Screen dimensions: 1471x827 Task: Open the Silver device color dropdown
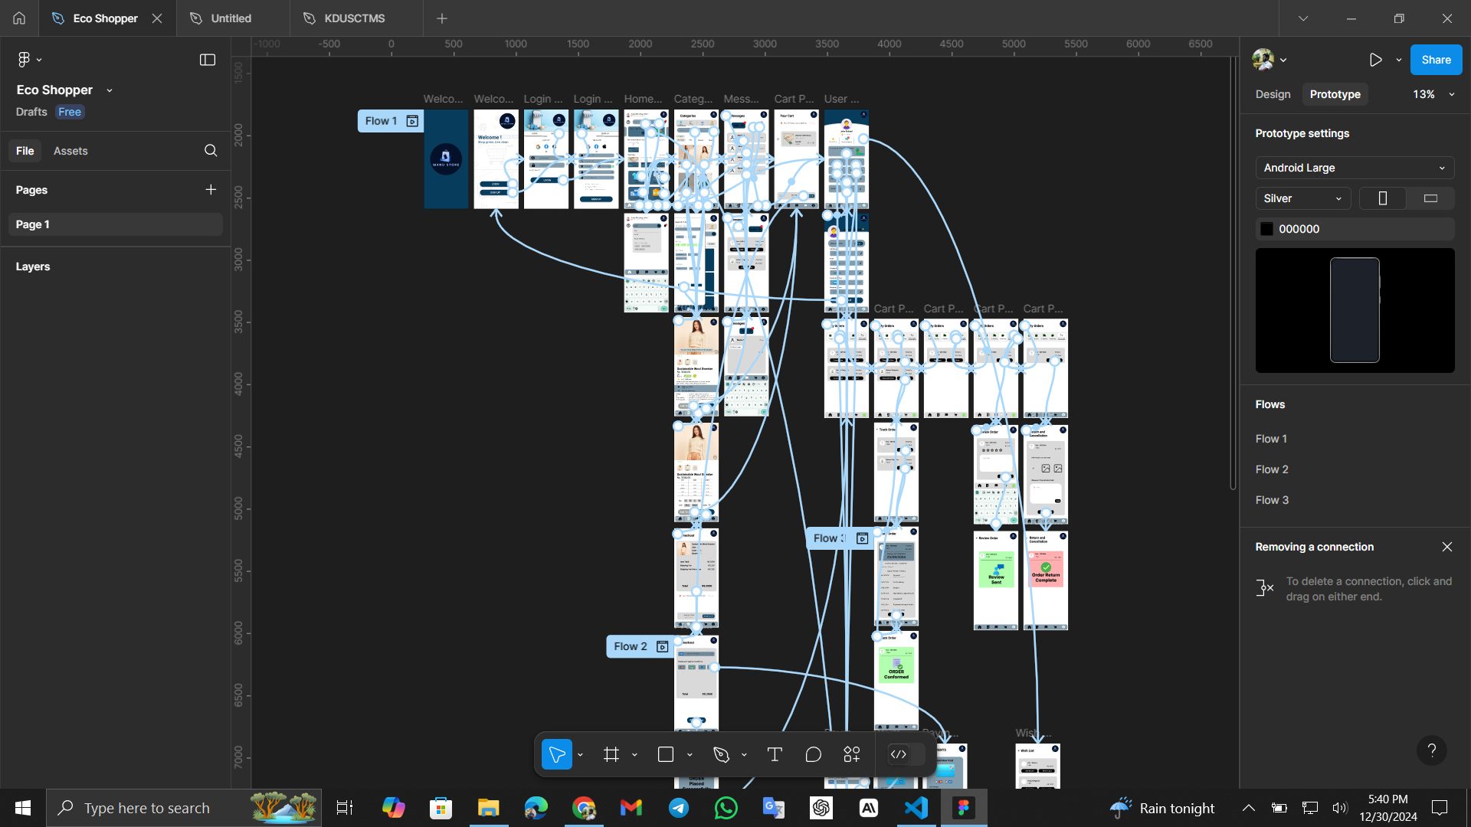pos(1302,198)
